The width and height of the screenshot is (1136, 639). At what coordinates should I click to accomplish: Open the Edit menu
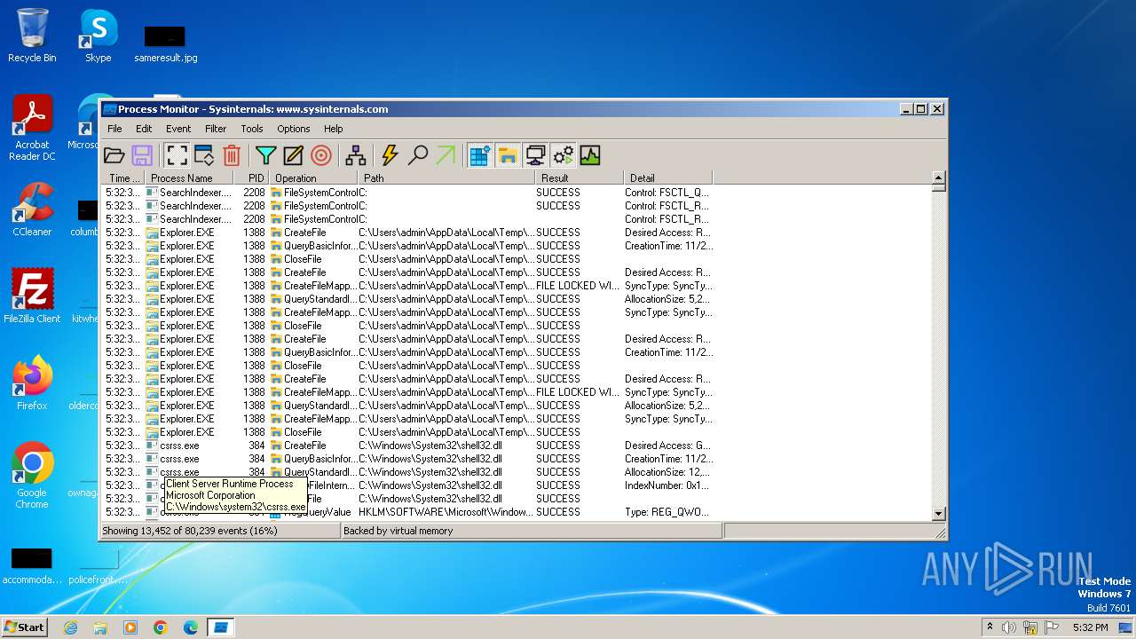pyautogui.click(x=144, y=129)
